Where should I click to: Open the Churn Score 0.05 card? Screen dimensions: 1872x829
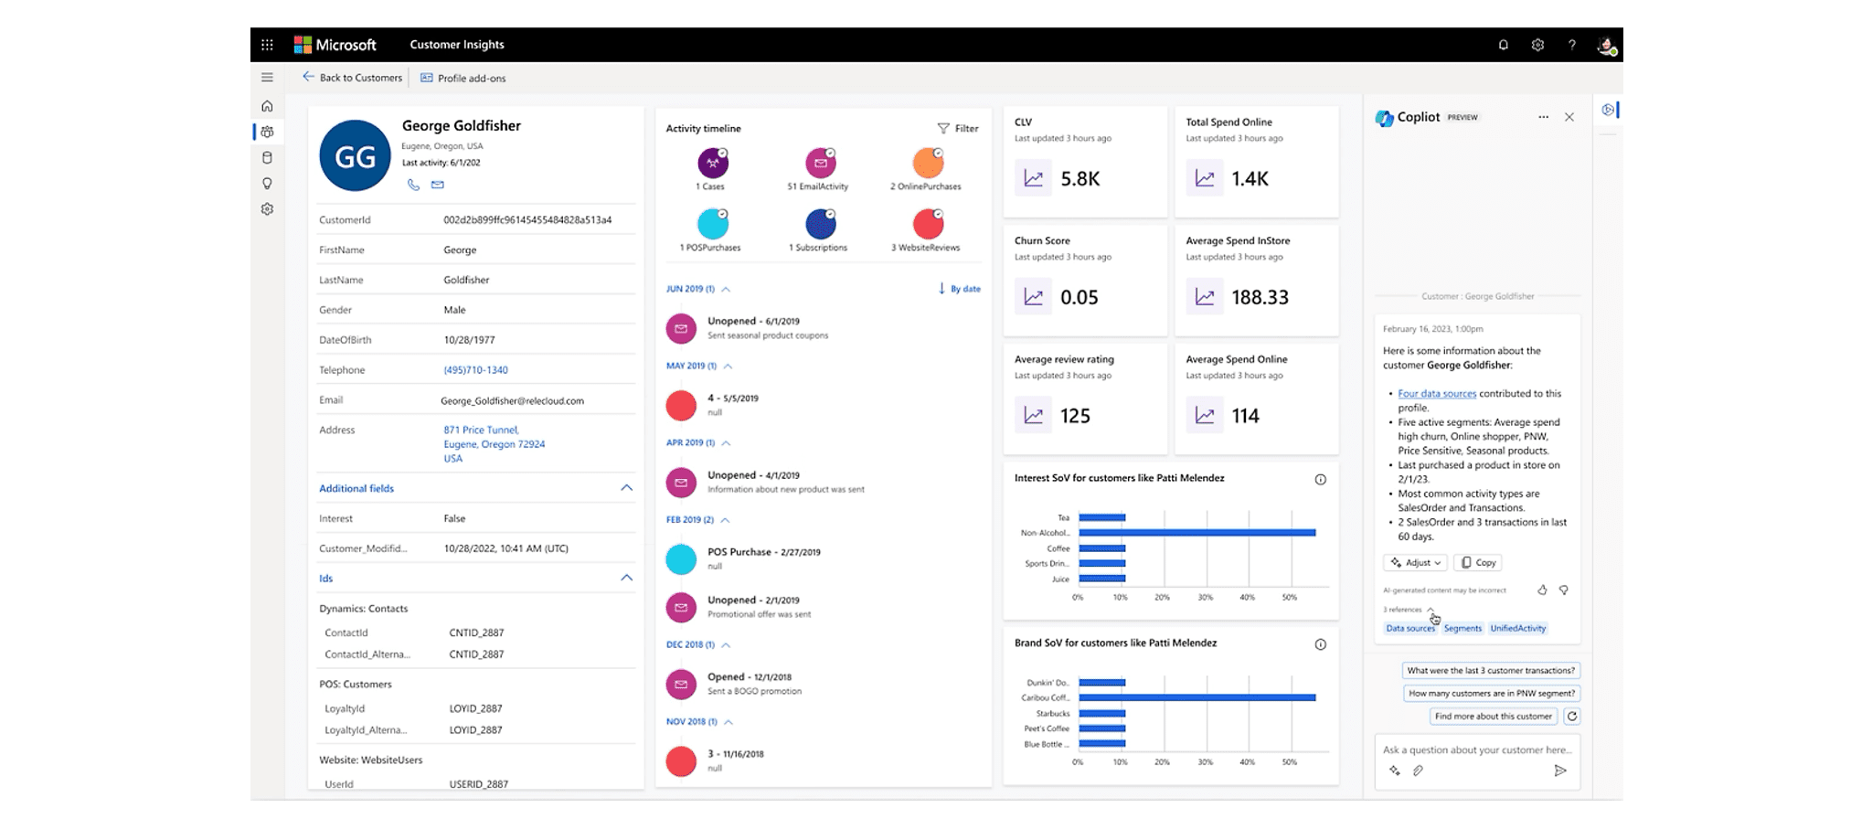coord(1085,281)
